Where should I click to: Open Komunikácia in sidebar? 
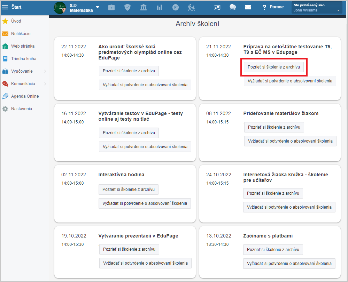pos(23,84)
